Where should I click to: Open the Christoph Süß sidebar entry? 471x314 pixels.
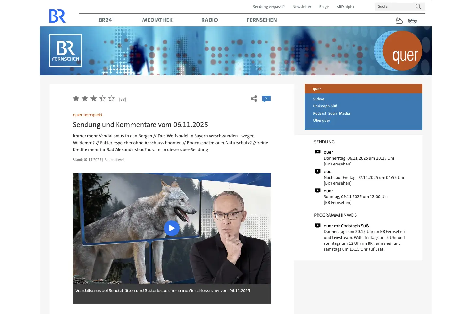coord(325,106)
